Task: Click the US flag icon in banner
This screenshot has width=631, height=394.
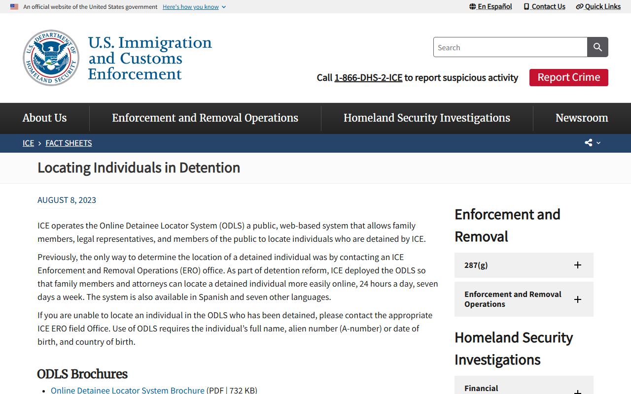Action: point(14,7)
